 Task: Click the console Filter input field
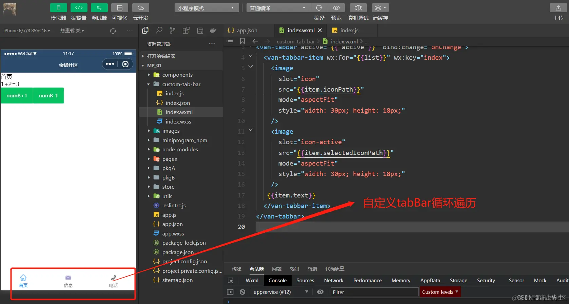click(374, 292)
